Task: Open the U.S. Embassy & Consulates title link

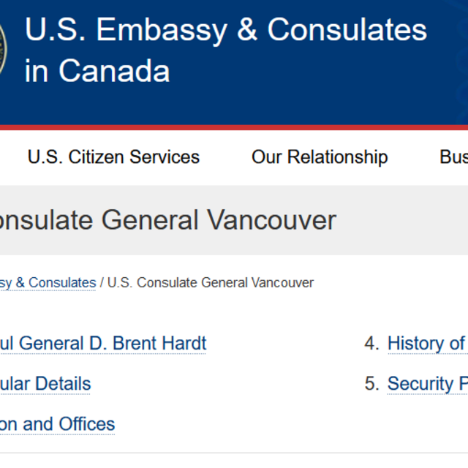Action: 225,30
